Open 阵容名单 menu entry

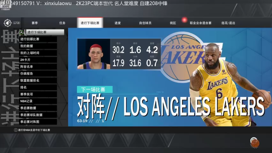pos(38,67)
